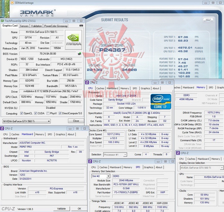Open SPD tab in CPU-Z Memory window
Screen dimensions: 224x212
click(211, 88)
